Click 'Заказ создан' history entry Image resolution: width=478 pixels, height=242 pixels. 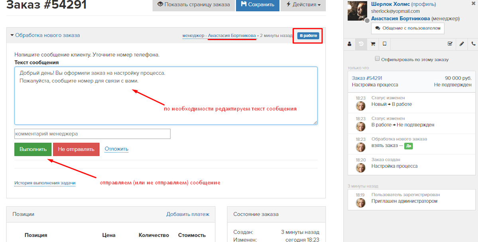click(386, 160)
